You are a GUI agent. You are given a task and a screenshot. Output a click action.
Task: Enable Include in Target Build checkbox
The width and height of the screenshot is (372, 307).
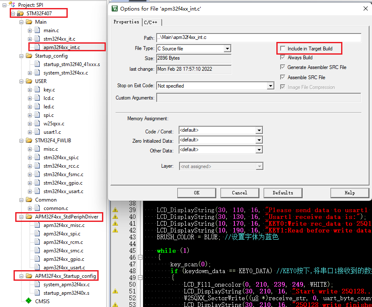(x=283, y=49)
